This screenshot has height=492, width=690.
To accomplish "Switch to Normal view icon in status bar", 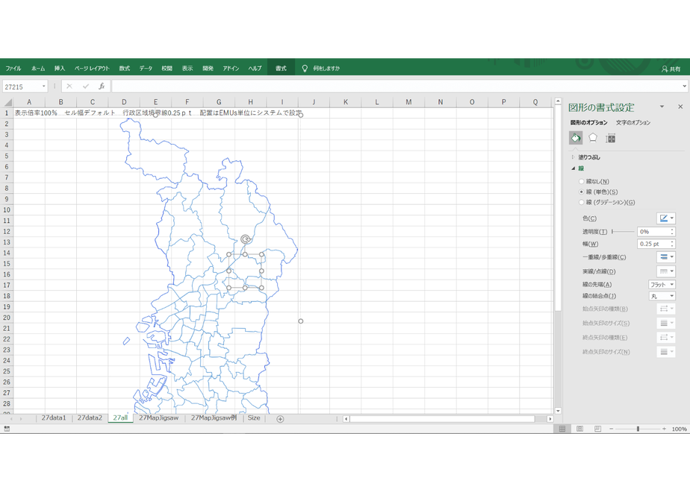I will [x=562, y=429].
